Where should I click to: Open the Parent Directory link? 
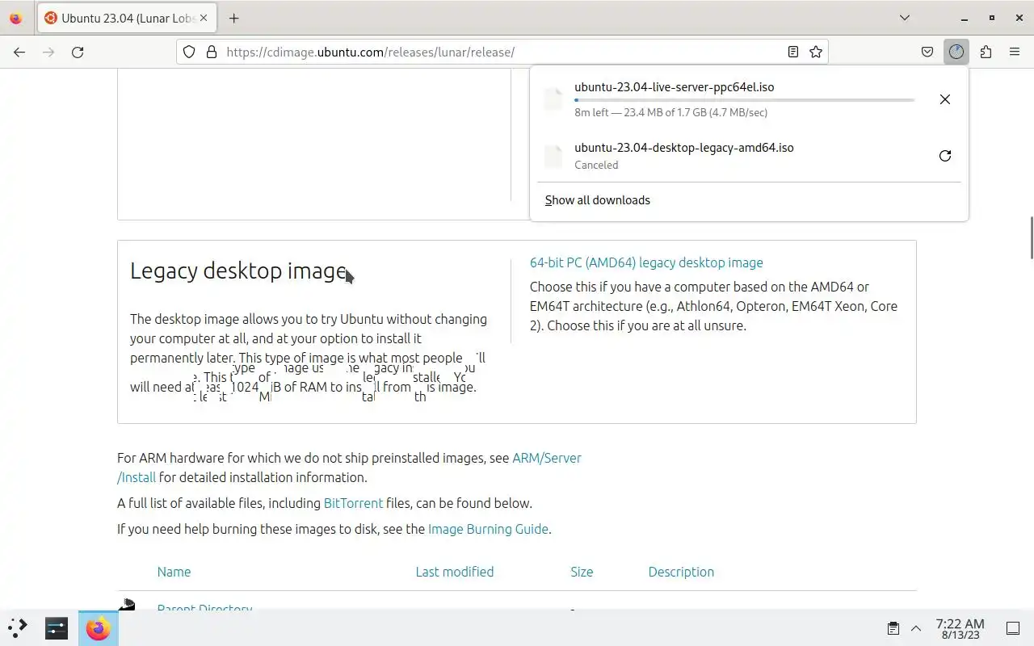click(204, 607)
